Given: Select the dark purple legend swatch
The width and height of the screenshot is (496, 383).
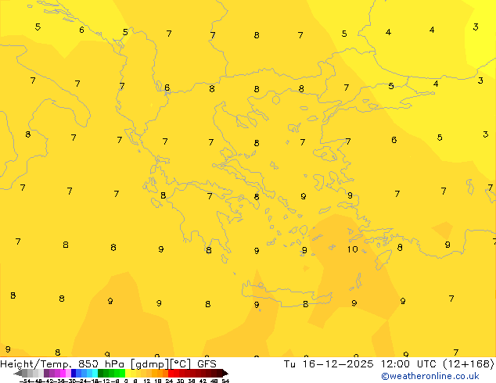Looking at the screenshot, I should [x=46, y=373].
